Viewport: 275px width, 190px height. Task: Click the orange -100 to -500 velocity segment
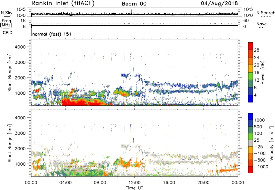pos(251,156)
